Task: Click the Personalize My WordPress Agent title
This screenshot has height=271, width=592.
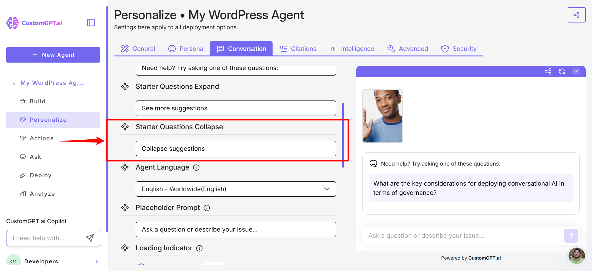Action: tap(209, 15)
